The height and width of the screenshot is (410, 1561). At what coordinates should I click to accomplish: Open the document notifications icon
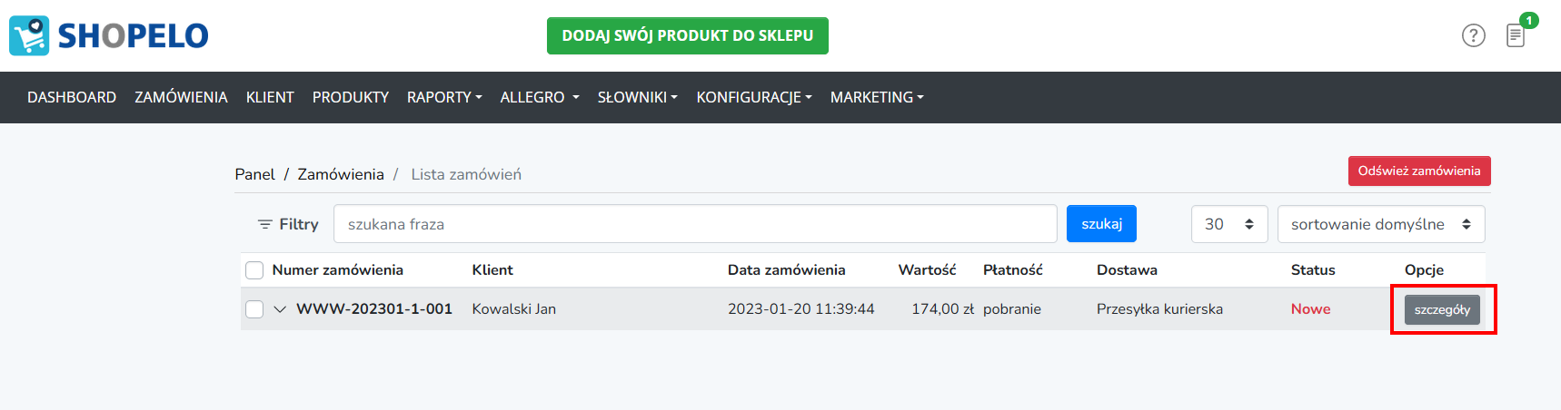[x=1516, y=35]
